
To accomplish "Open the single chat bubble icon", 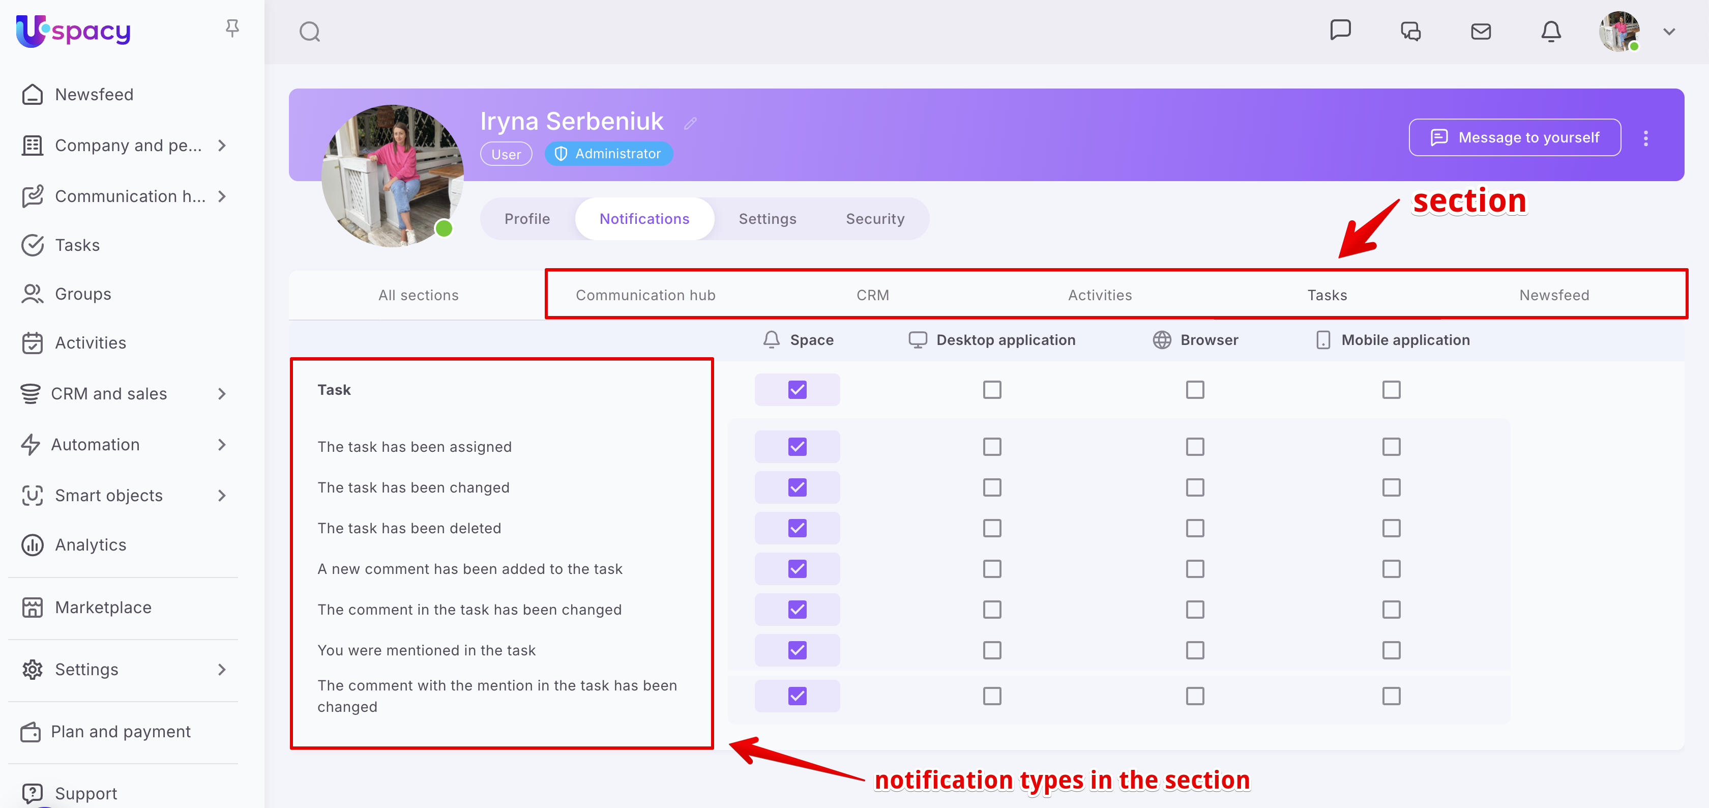I will [x=1340, y=31].
